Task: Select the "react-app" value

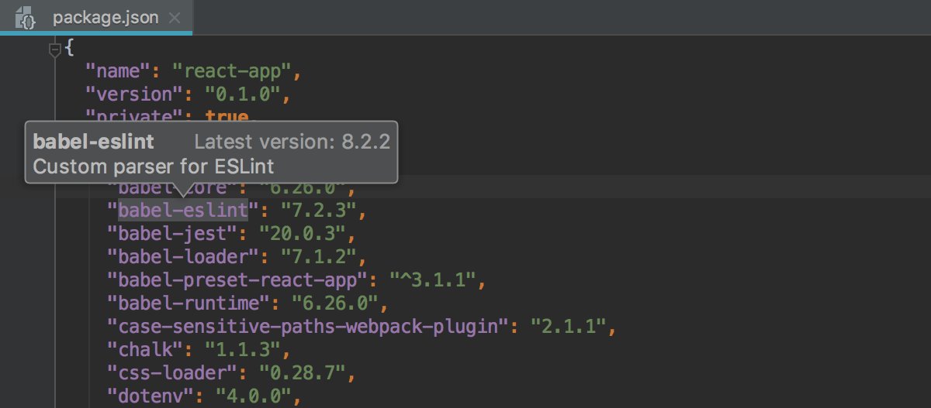Action: (231, 71)
